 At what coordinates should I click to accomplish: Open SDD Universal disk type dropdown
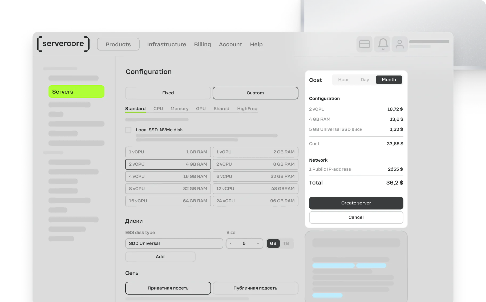[174, 244]
